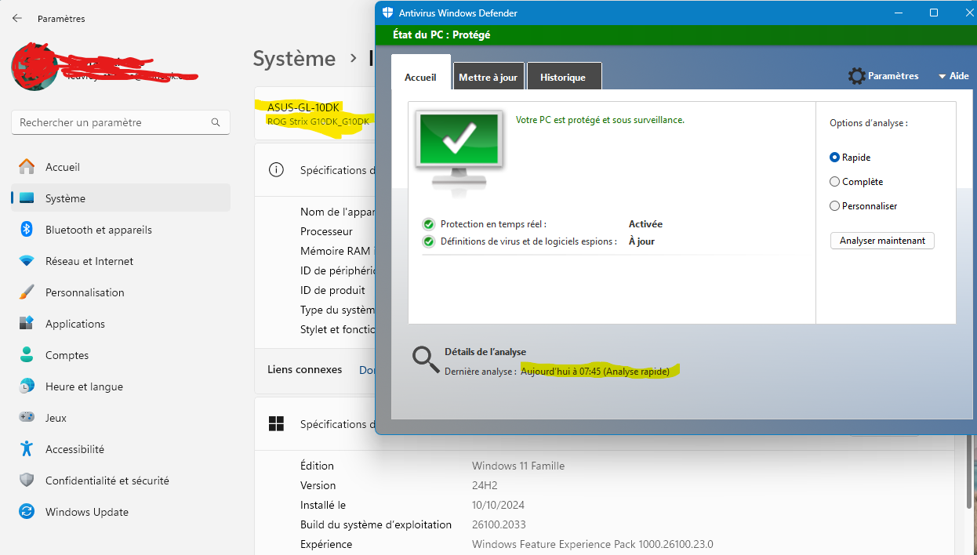Click the Installé le row label

(323, 505)
